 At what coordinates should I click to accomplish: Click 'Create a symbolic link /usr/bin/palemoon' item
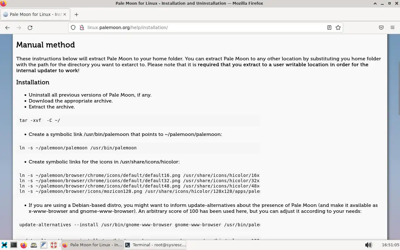point(125,134)
